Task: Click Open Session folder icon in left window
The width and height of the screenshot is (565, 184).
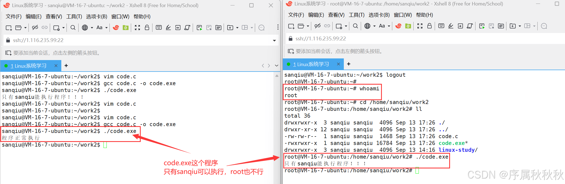Action: [19, 28]
